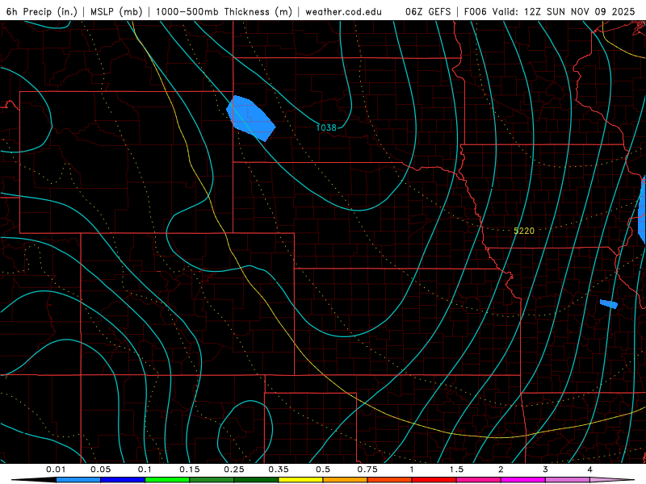
Task: Click the 'F006 Valid: 12Z SUN NOV 09 2025' text
Action: (550, 11)
